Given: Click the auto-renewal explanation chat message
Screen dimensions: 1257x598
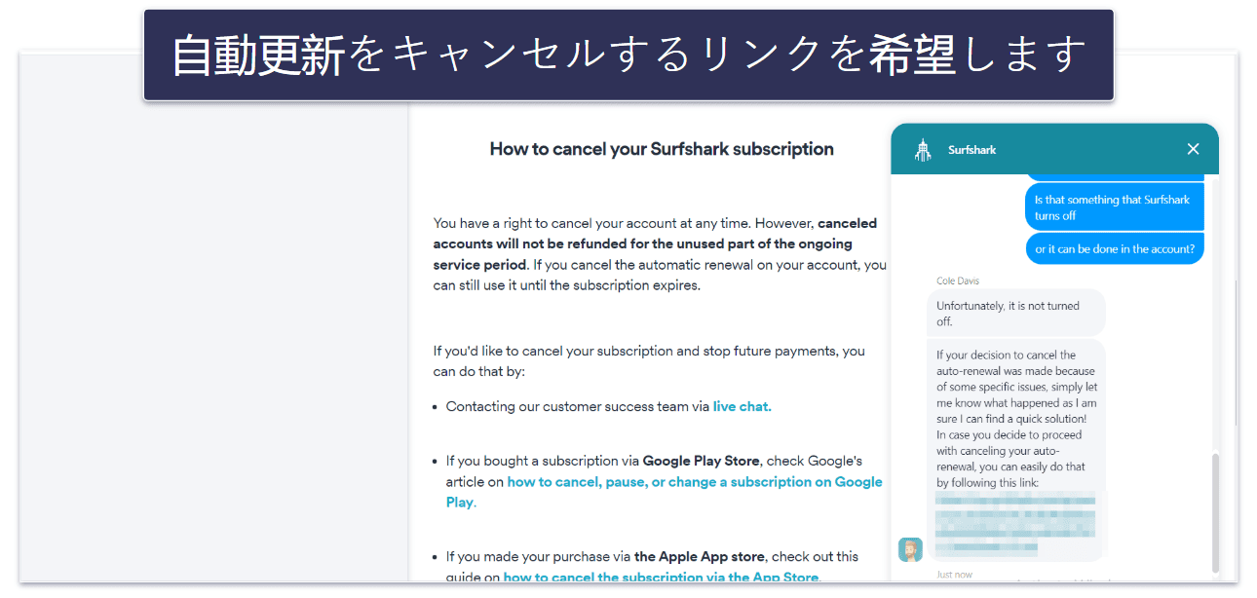Looking at the screenshot, I should (1015, 451).
